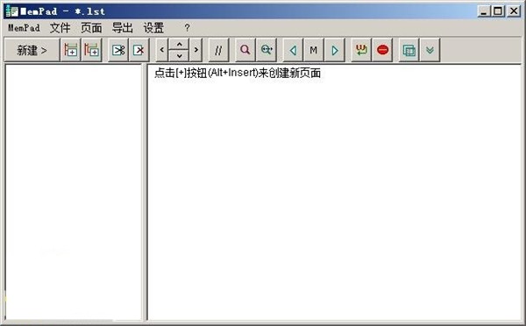Image resolution: width=526 pixels, height=326 pixels.
Task: Open search with the magnifier icon
Action: (245, 50)
